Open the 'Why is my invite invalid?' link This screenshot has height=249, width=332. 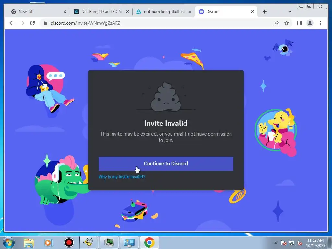(122, 177)
